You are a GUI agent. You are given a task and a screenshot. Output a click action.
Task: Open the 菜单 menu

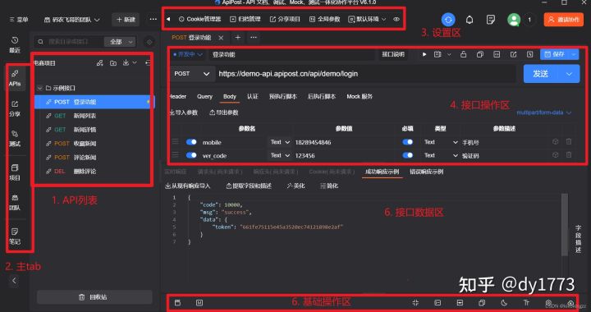coord(19,20)
